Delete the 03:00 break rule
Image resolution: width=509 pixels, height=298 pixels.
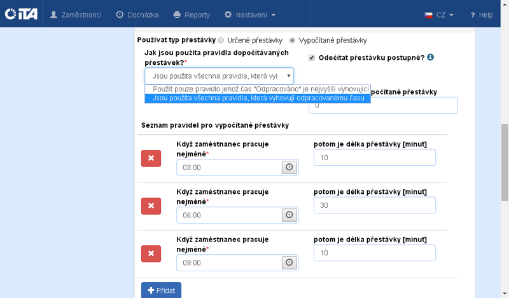pos(151,158)
